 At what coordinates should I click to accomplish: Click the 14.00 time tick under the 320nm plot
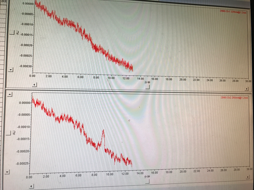140,79
